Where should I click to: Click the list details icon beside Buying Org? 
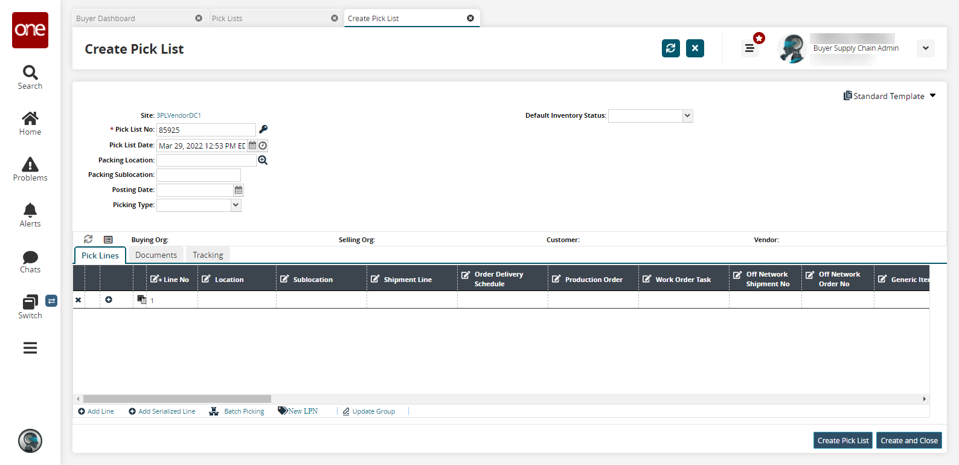[x=108, y=240]
